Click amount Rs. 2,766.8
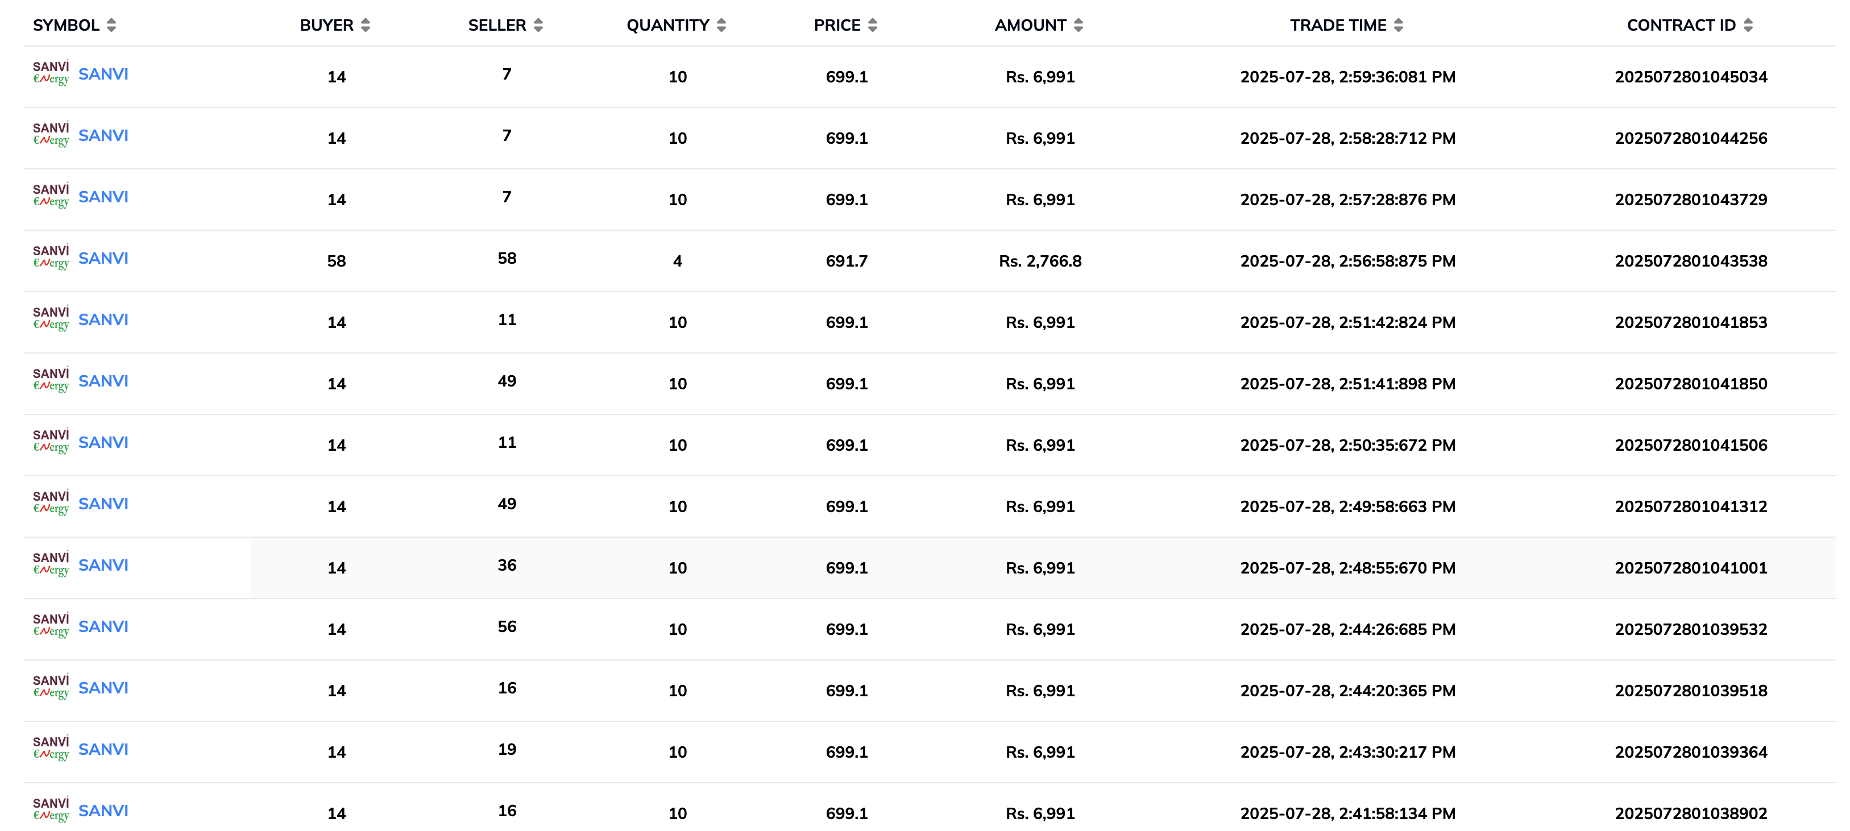This screenshot has height=831, width=1850. (1040, 261)
